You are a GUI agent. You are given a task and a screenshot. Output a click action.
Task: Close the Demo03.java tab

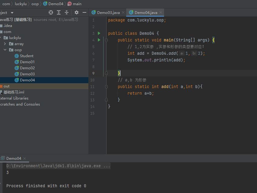[123, 12]
